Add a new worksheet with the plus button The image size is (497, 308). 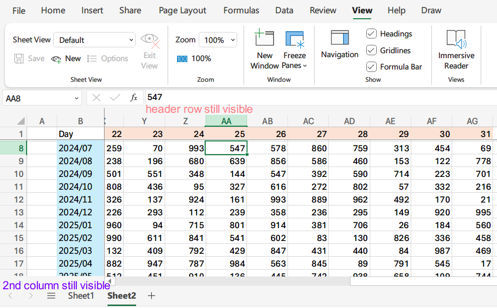[151, 296]
